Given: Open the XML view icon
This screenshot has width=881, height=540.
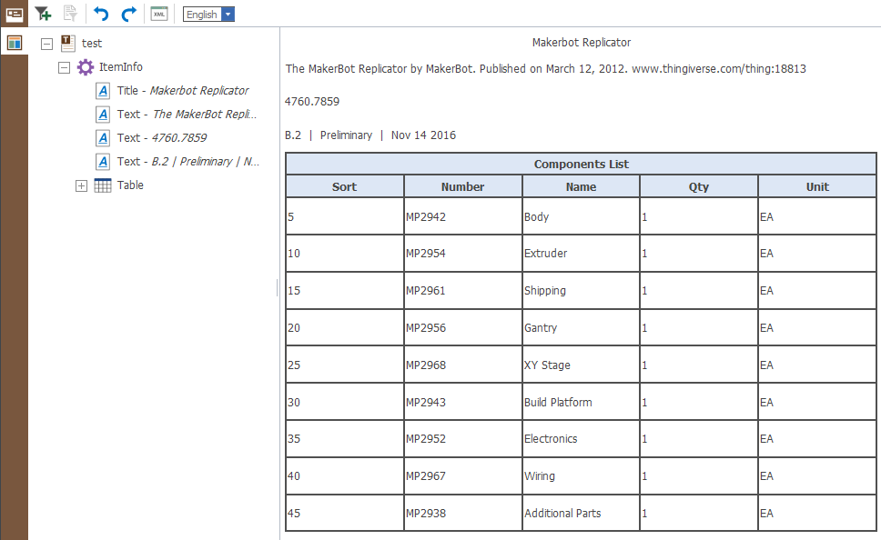Looking at the screenshot, I should tap(159, 14).
